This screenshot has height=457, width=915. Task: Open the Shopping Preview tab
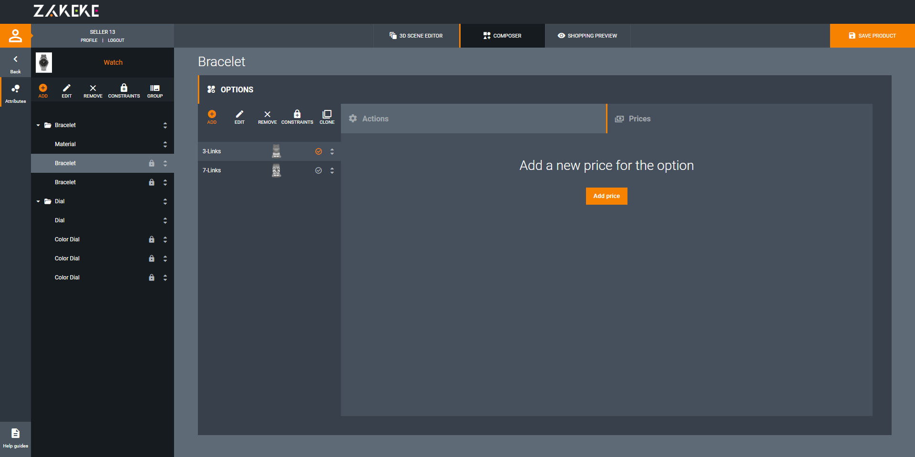[587, 36]
